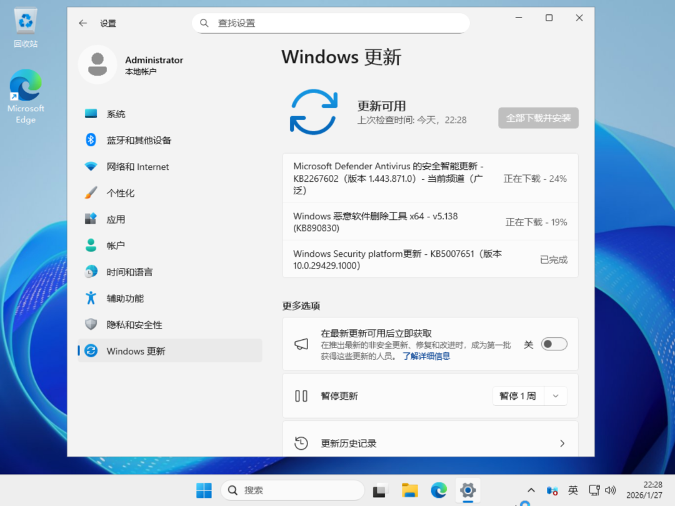Toggle get latest updates as soon as available
The width and height of the screenshot is (675, 506).
554,344
